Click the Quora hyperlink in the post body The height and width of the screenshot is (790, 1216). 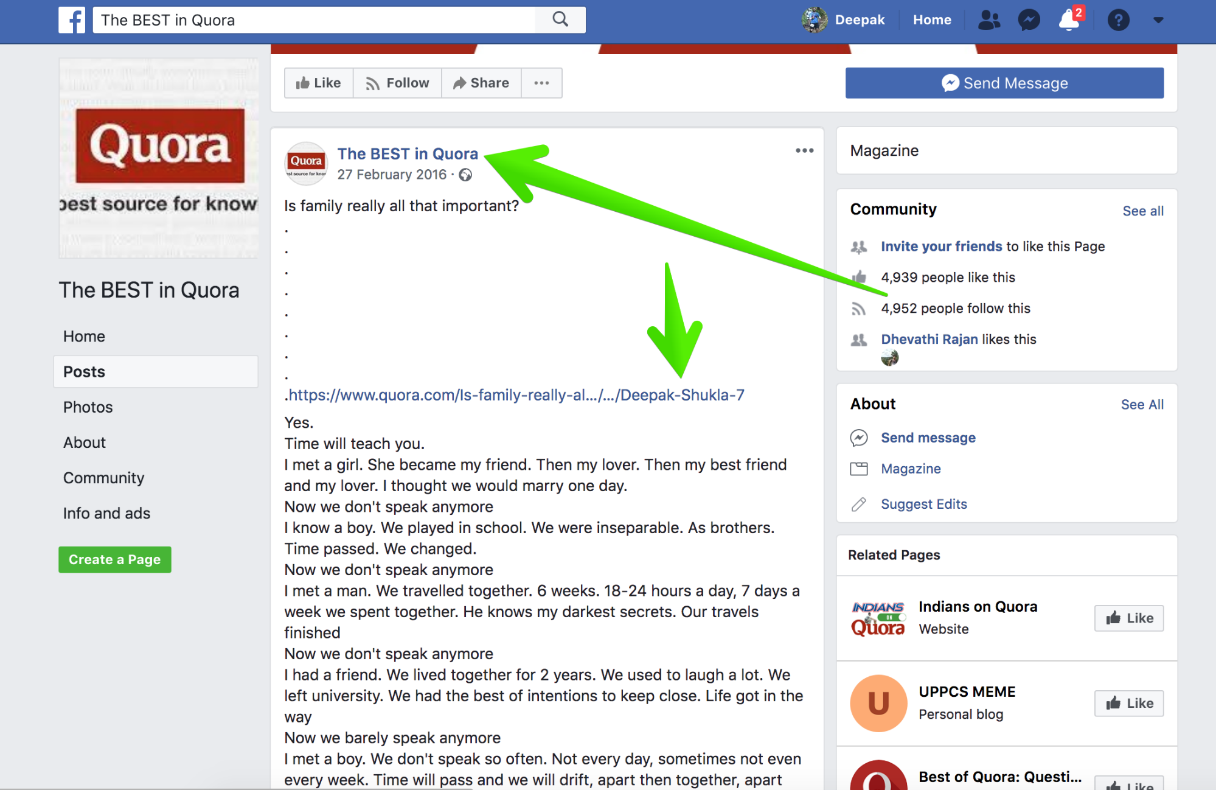click(518, 394)
